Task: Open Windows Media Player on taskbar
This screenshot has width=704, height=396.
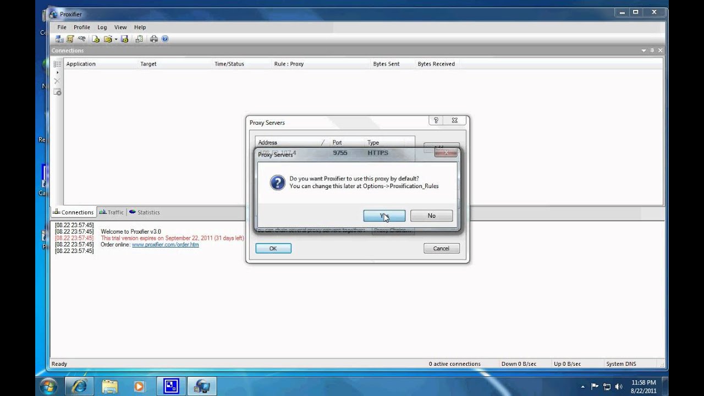Action: pyautogui.click(x=140, y=386)
